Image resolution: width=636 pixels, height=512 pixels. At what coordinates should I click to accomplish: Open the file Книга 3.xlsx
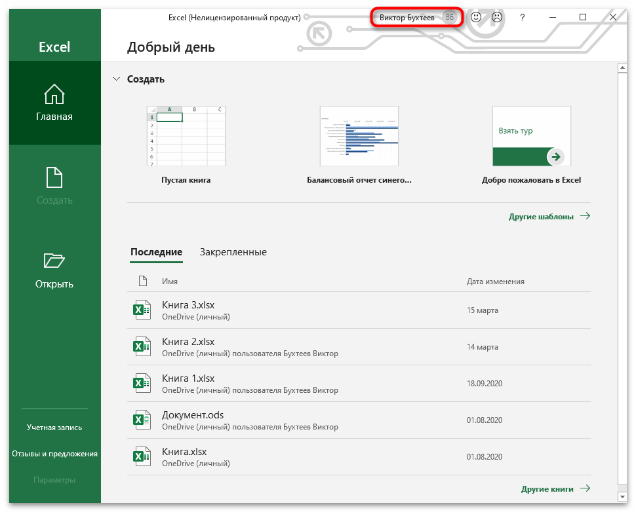tap(359, 310)
